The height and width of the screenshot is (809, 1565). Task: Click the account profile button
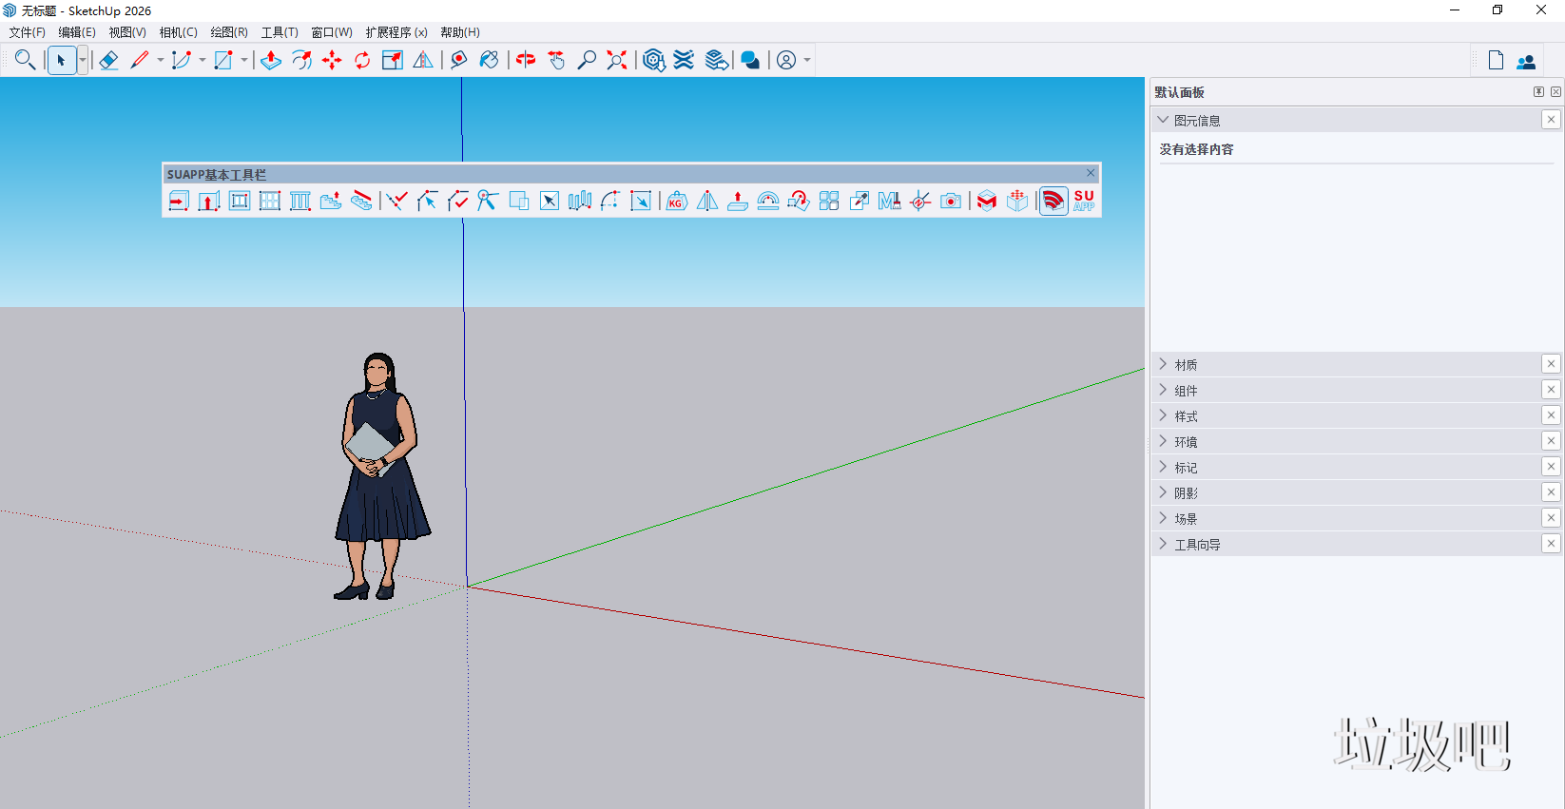786,60
